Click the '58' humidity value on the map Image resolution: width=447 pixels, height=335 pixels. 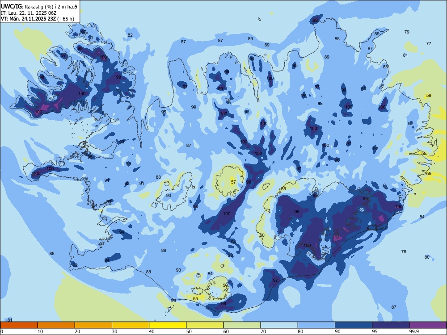[x=283, y=189]
